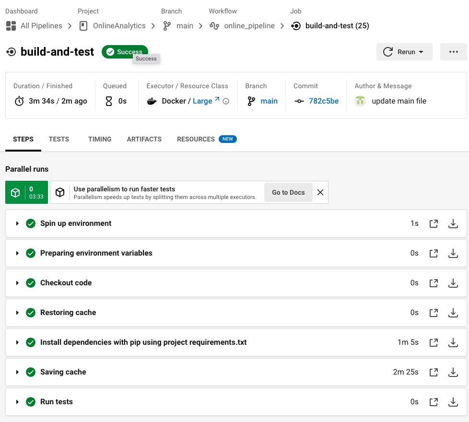Click the info icon next to Large

pyautogui.click(x=226, y=101)
